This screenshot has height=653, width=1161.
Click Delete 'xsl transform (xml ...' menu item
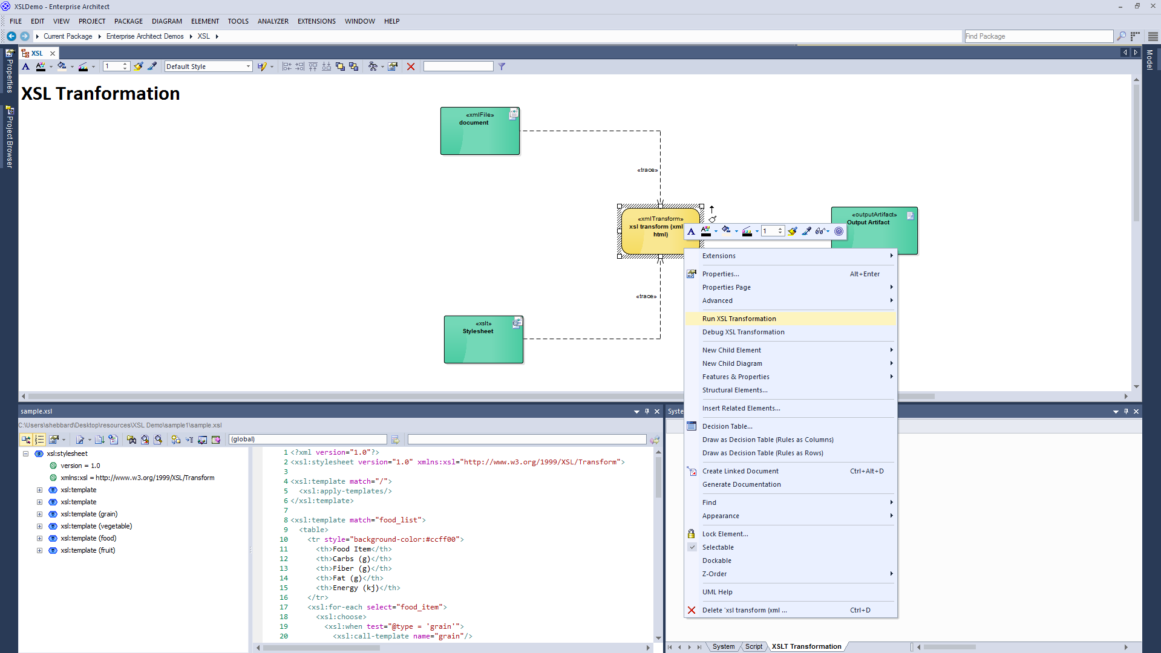click(x=790, y=610)
